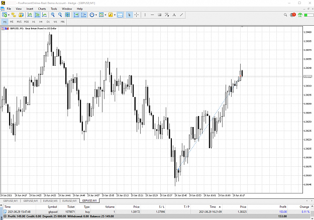Toggle the chart shift icon
The image size is (314, 220).
[x=83, y=15]
